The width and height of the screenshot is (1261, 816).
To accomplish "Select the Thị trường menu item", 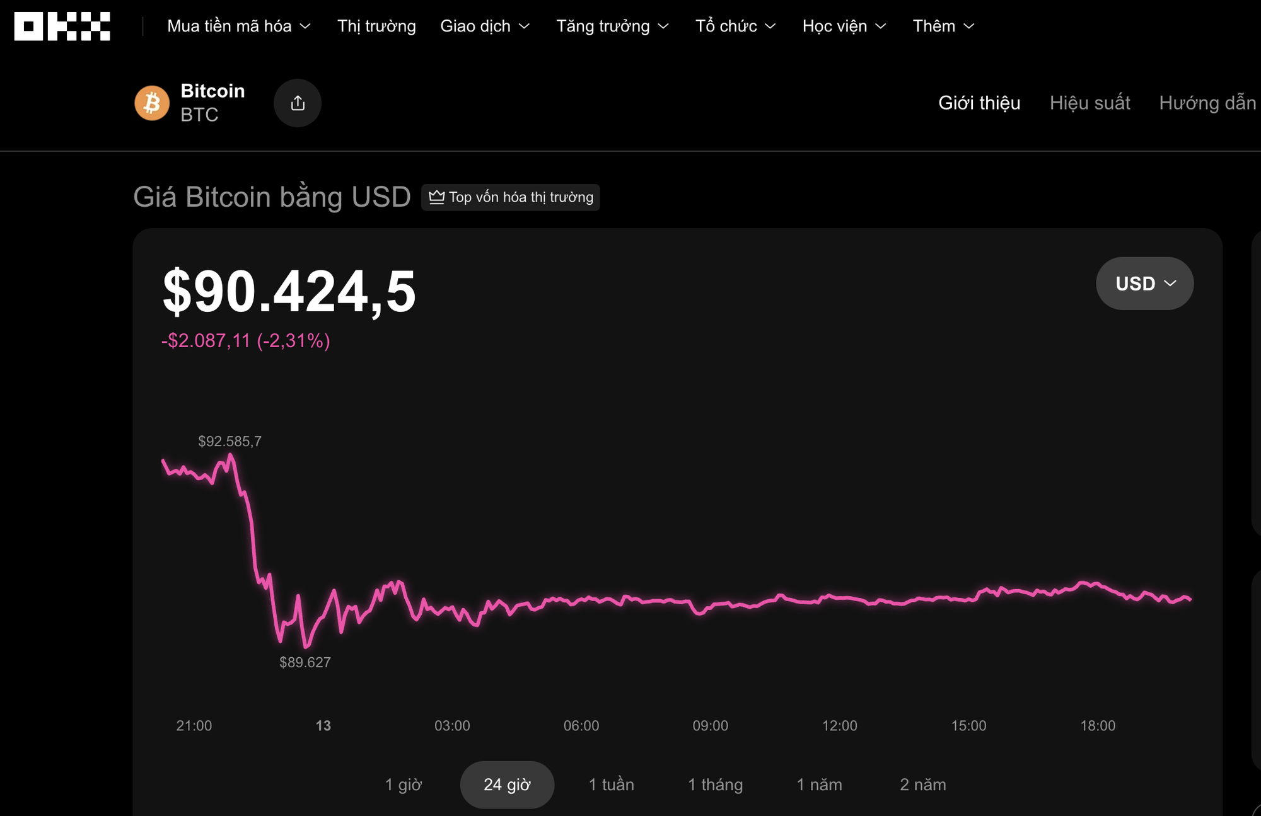I will point(376,26).
